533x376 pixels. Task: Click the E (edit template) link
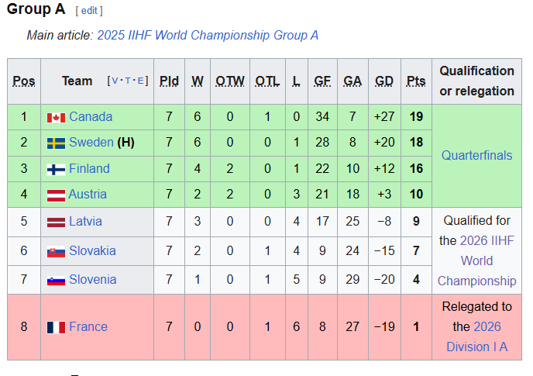(x=141, y=81)
